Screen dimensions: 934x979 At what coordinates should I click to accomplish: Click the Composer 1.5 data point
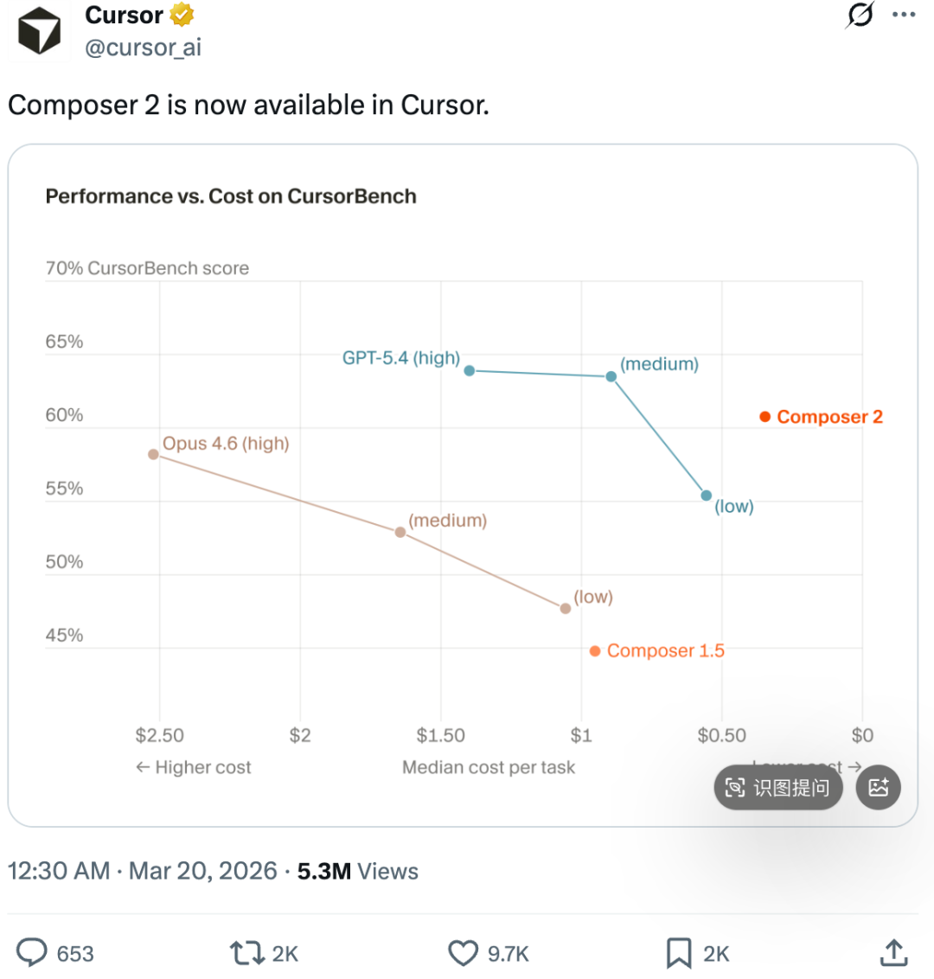pyautogui.click(x=595, y=651)
